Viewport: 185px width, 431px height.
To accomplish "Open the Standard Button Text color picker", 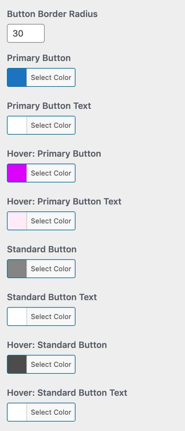I will click(x=51, y=316).
